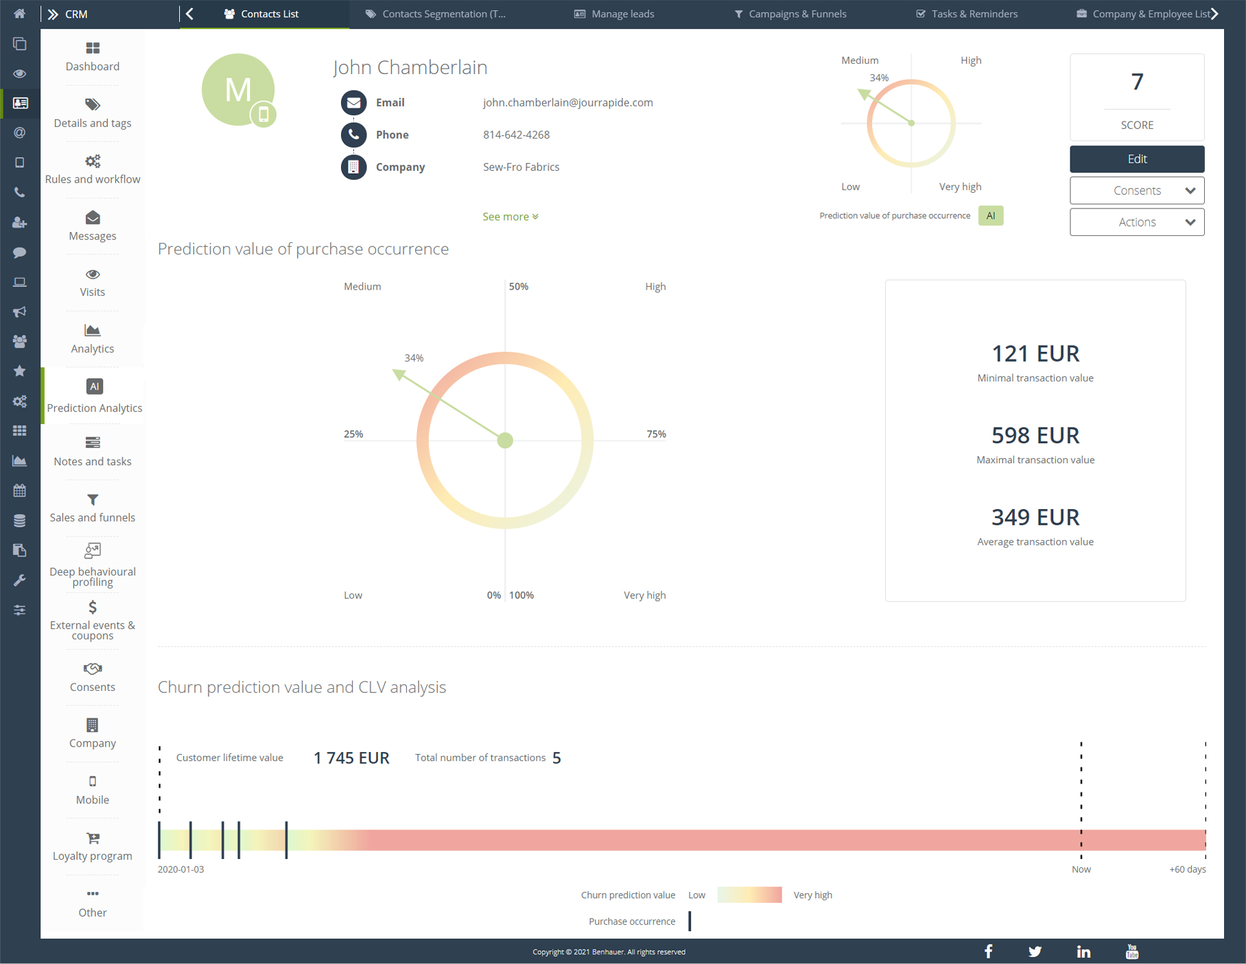Open Company section in contact sidebar
The image size is (1246, 964).
point(93,734)
